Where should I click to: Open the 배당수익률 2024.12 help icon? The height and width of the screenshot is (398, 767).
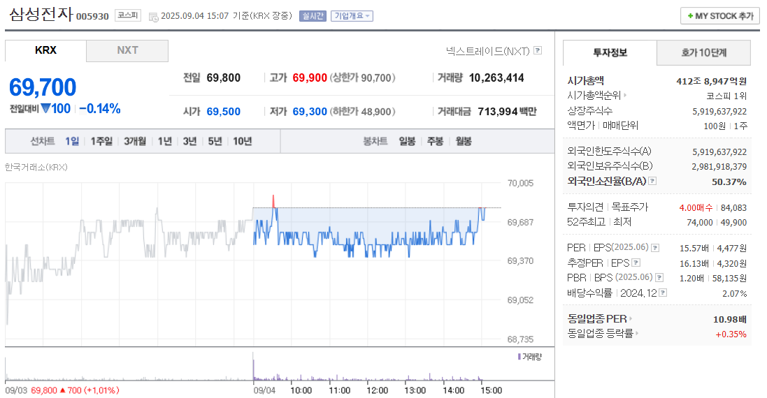click(x=663, y=293)
